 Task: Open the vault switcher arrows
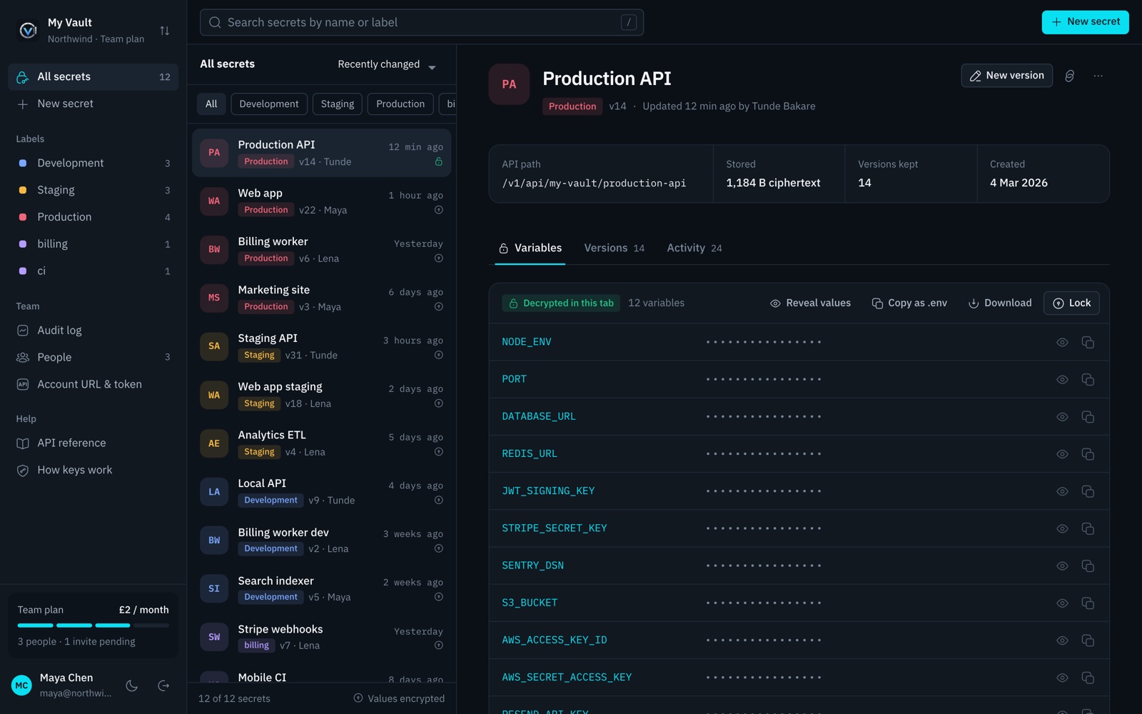(165, 31)
